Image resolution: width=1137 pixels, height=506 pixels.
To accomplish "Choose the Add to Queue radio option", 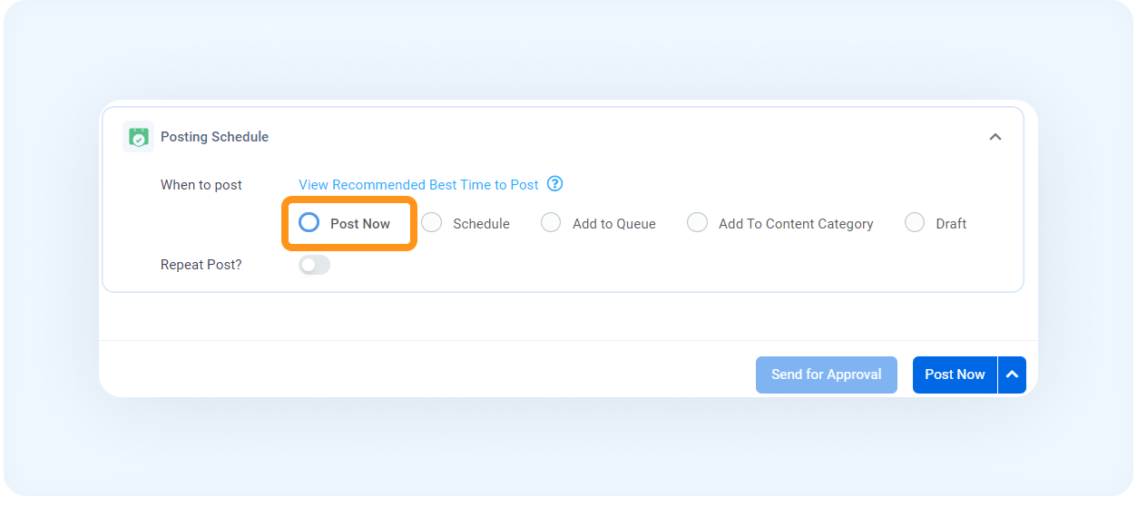I will coord(551,223).
